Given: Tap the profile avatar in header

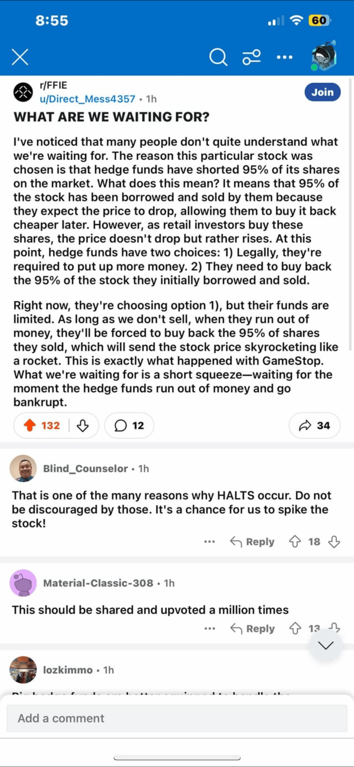Looking at the screenshot, I should tap(324, 57).
